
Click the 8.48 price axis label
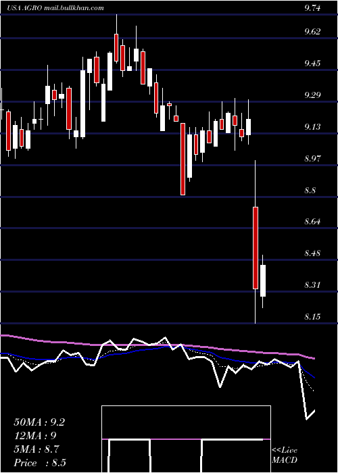[312, 253]
